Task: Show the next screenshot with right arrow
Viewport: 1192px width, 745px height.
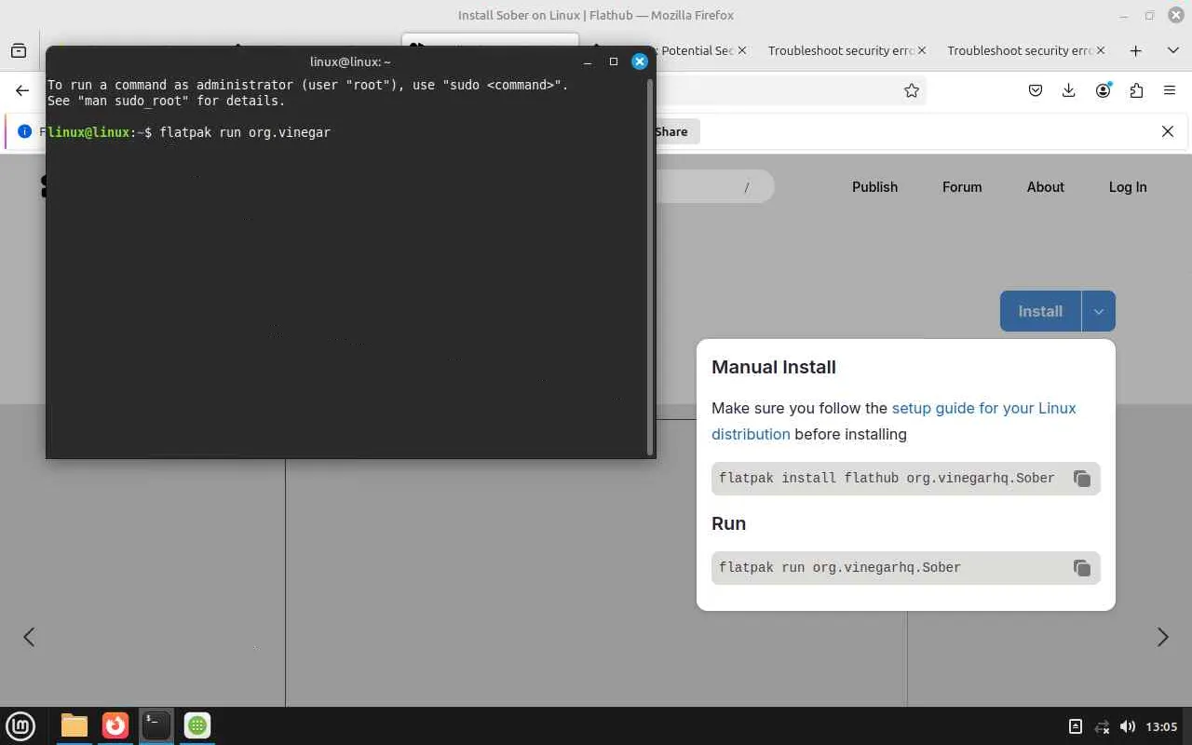Action: 1162,637
